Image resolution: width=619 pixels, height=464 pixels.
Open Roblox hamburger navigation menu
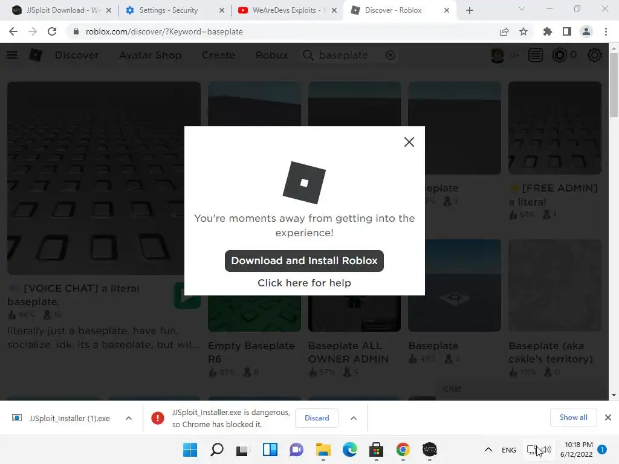pyautogui.click(x=12, y=55)
